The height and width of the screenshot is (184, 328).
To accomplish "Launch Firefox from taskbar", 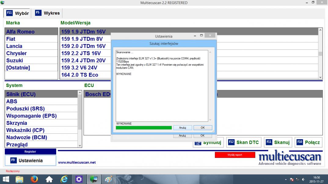I will point(34,179).
